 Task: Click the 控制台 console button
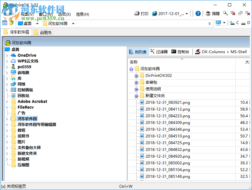point(180,52)
